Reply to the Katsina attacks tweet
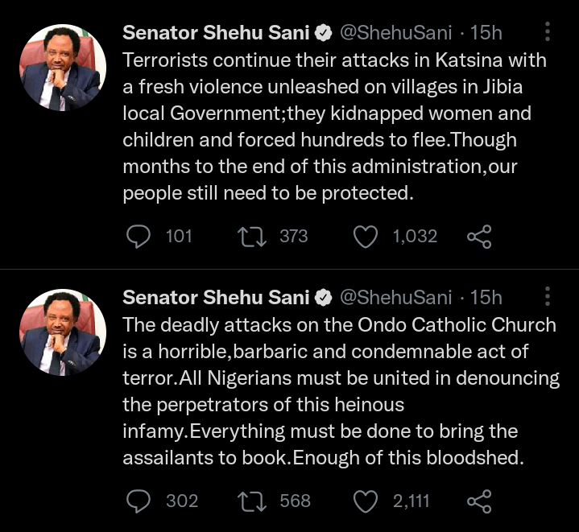This screenshot has width=579, height=532. coord(139,236)
